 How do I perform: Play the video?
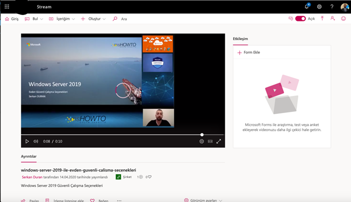[27, 141]
